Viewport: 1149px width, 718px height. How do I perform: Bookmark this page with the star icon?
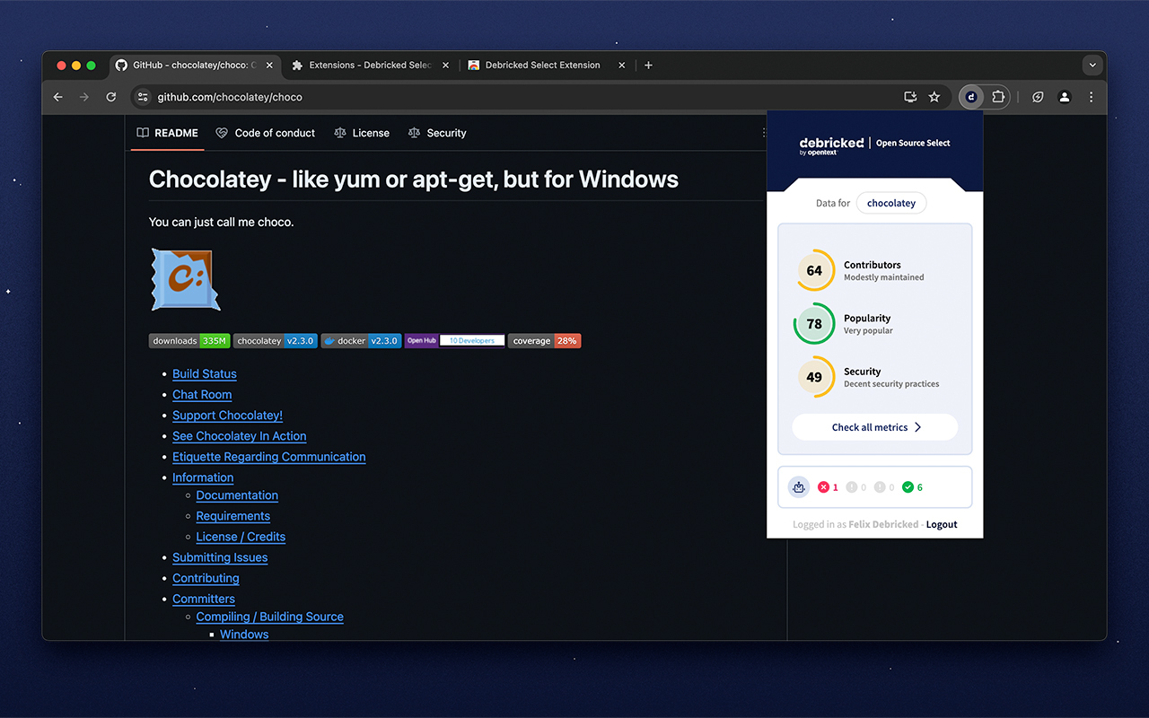point(934,97)
